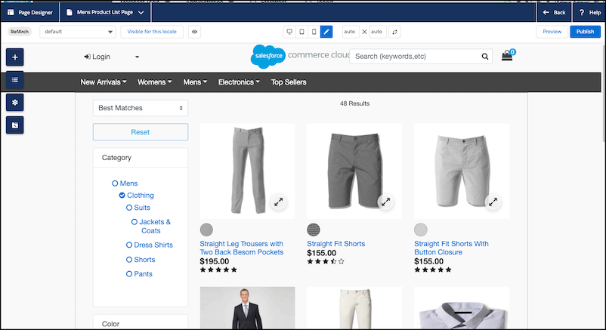The width and height of the screenshot is (606, 330).
Task: Select the mobile phone viewport icon
Action: [314, 32]
